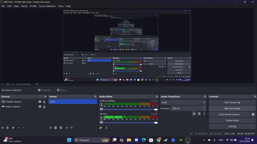Open source Filters button
This screenshot has height=144, width=257.
coord(62,90)
